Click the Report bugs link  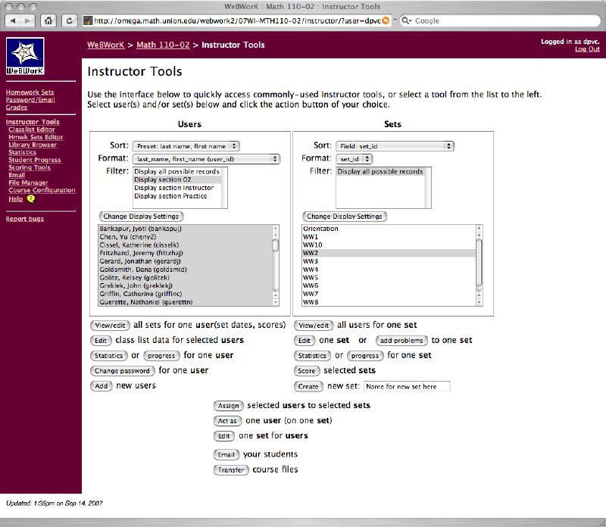25,219
